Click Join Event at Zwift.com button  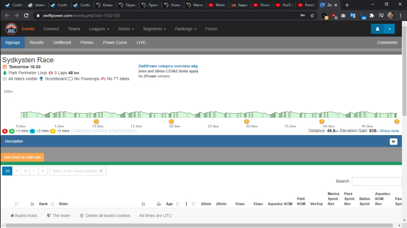tap(22, 157)
